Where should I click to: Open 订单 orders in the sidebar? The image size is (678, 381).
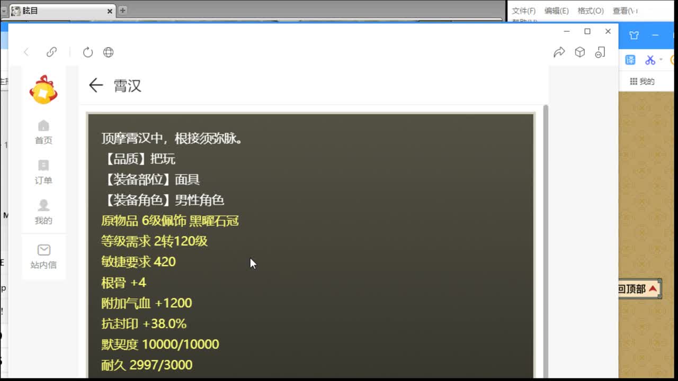(43, 172)
